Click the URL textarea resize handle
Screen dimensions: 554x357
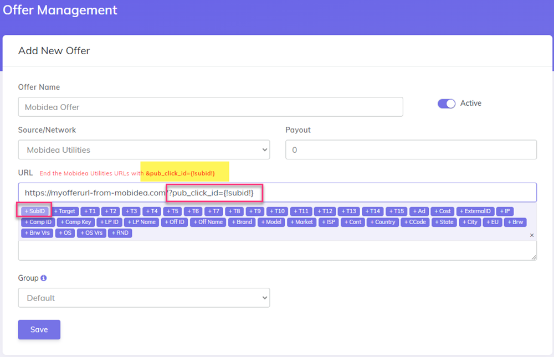[x=534, y=257]
